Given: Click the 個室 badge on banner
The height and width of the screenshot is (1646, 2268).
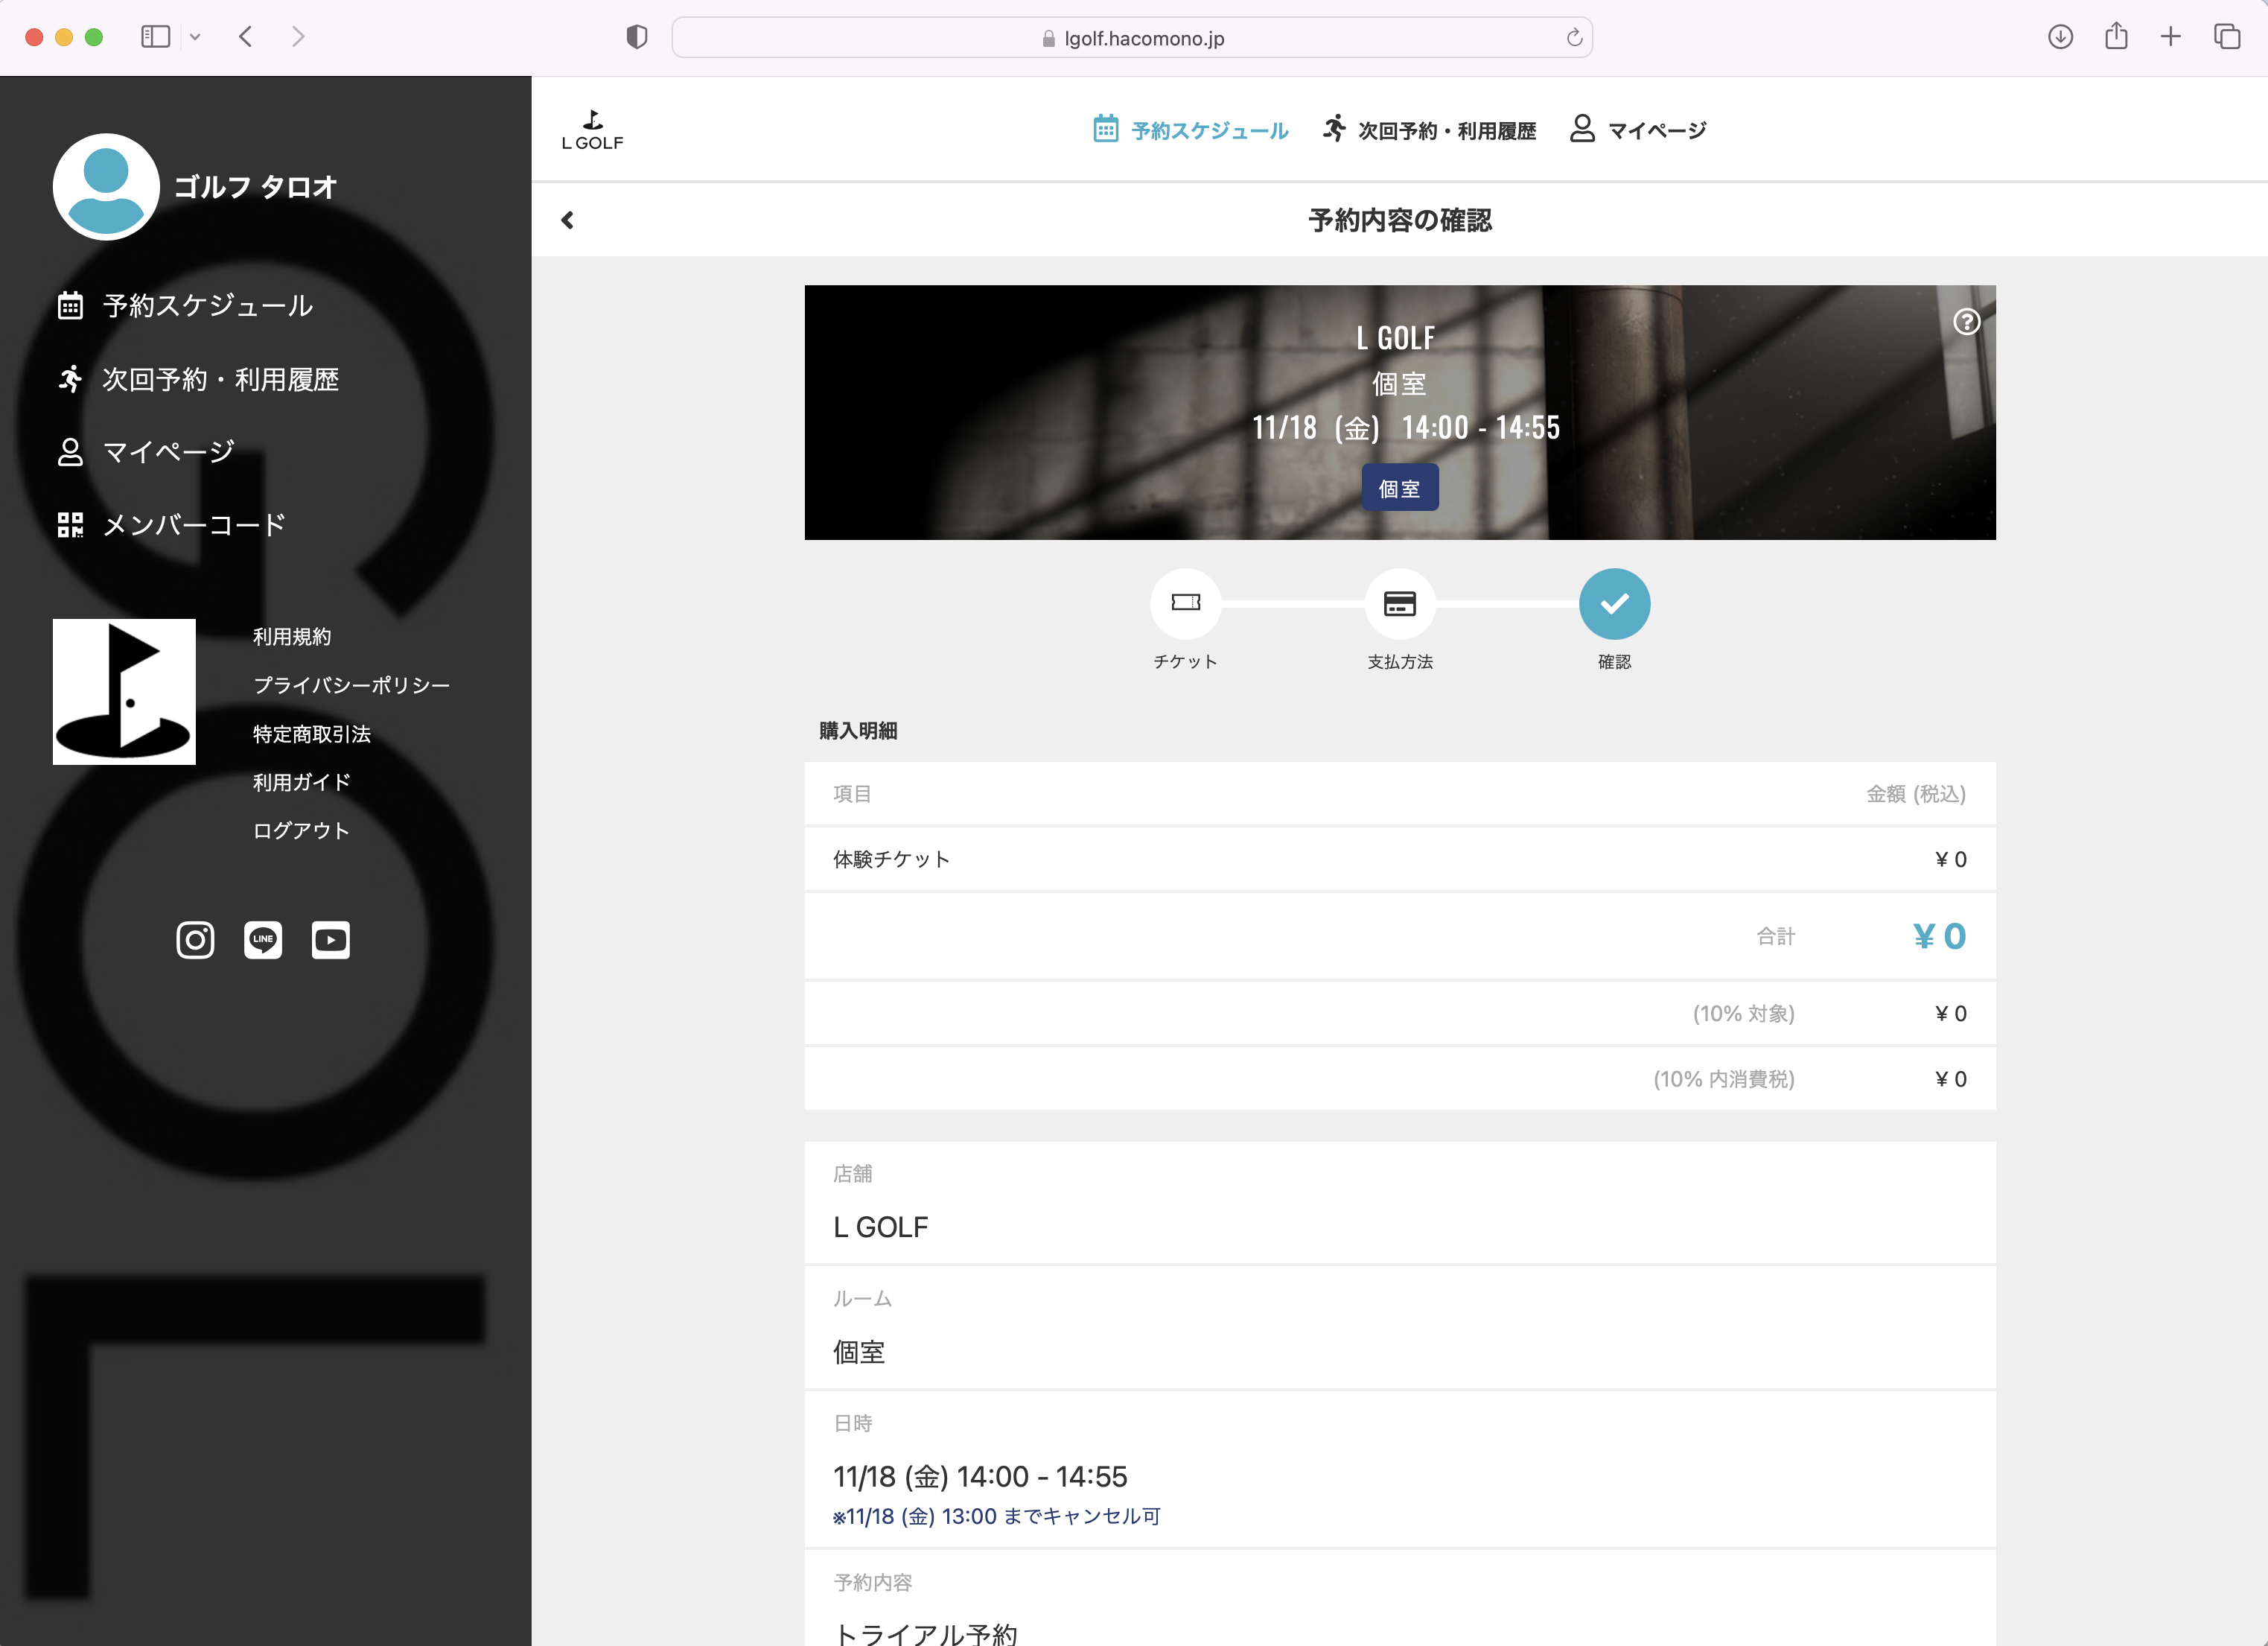Looking at the screenshot, I should 1399,488.
